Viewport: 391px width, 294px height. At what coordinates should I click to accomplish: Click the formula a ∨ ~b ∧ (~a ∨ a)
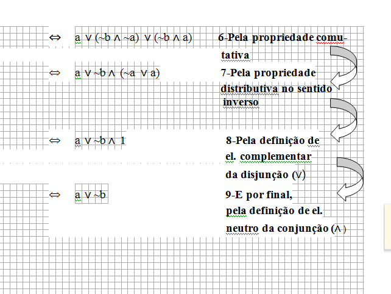point(117,73)
